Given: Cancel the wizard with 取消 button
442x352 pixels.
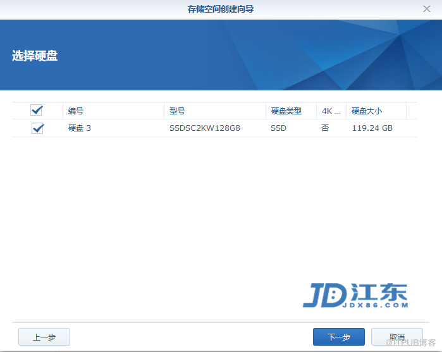Looking at the screenshot, I should tap(396, 337).
